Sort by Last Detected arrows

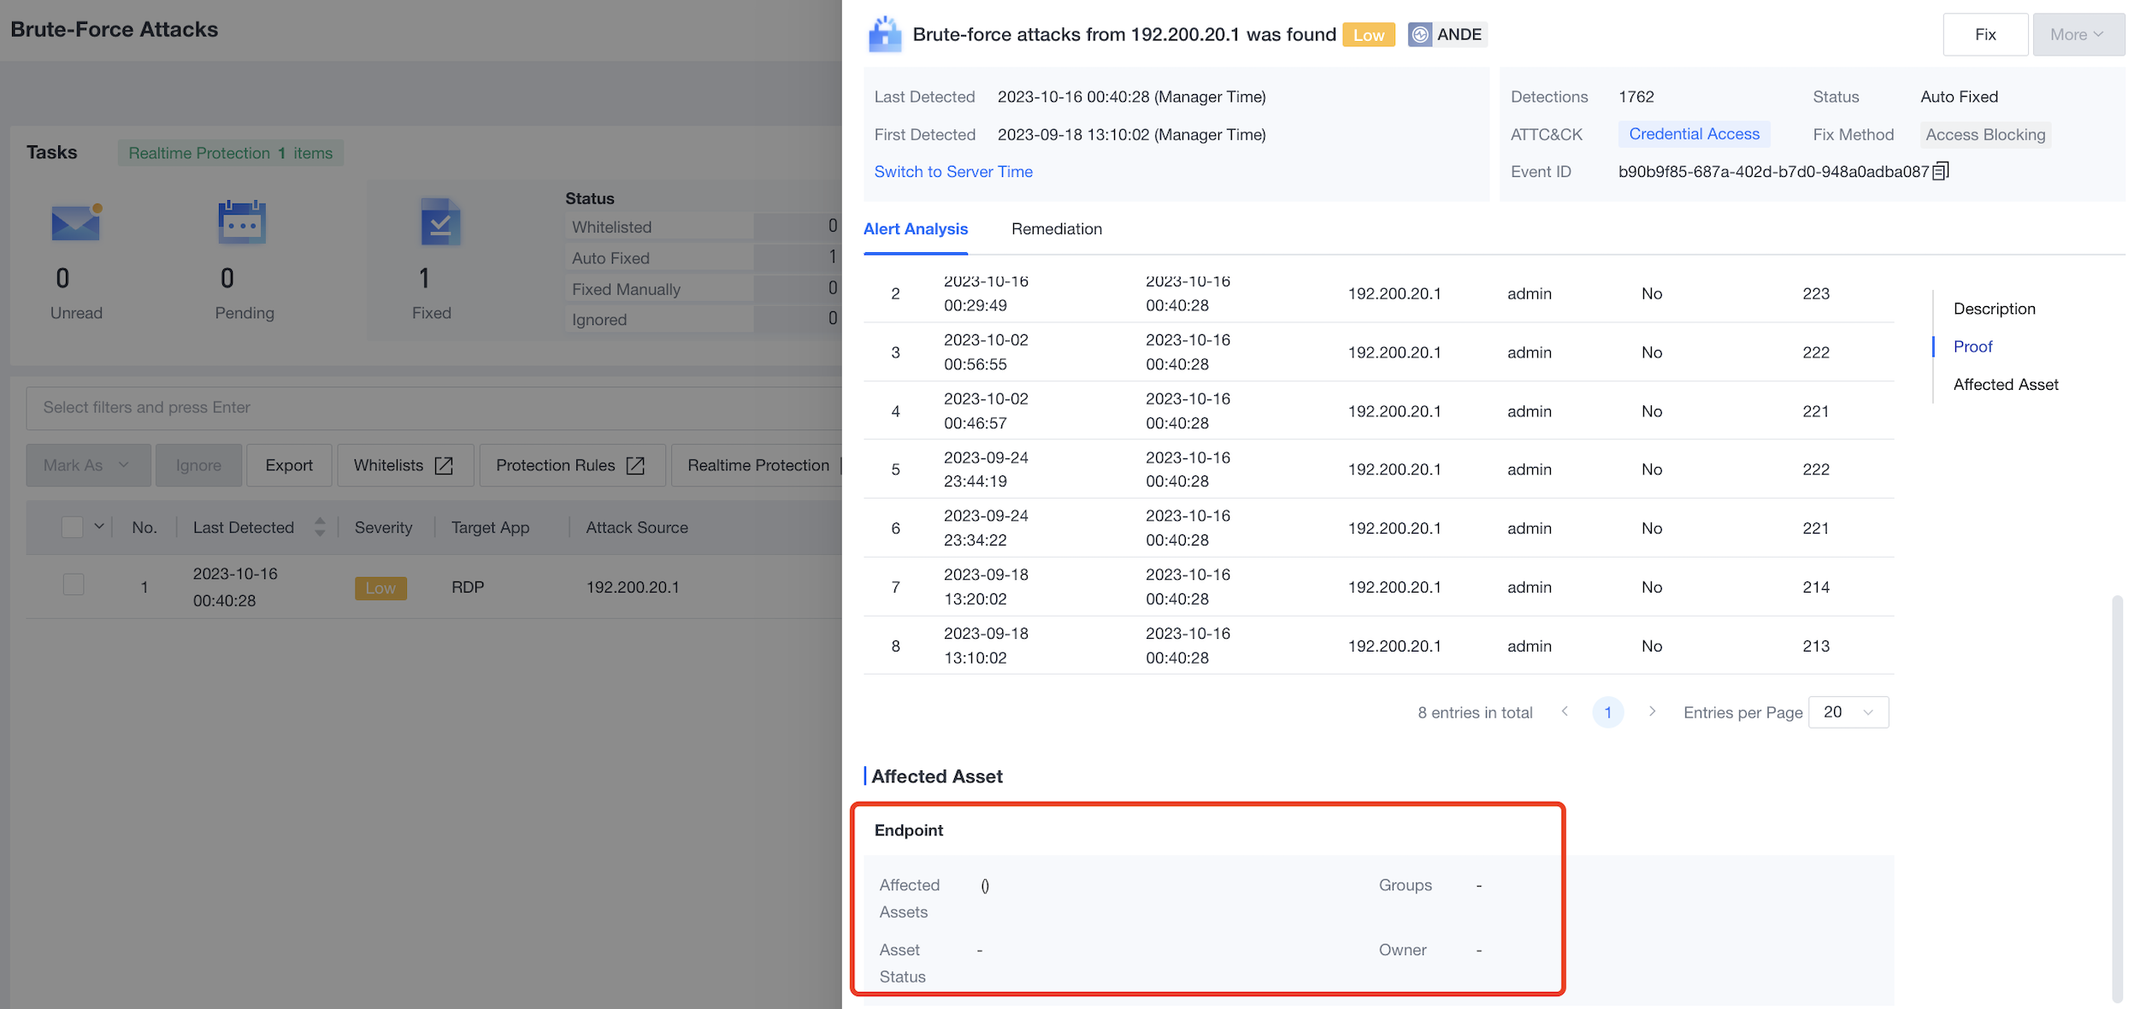(320, 527)
